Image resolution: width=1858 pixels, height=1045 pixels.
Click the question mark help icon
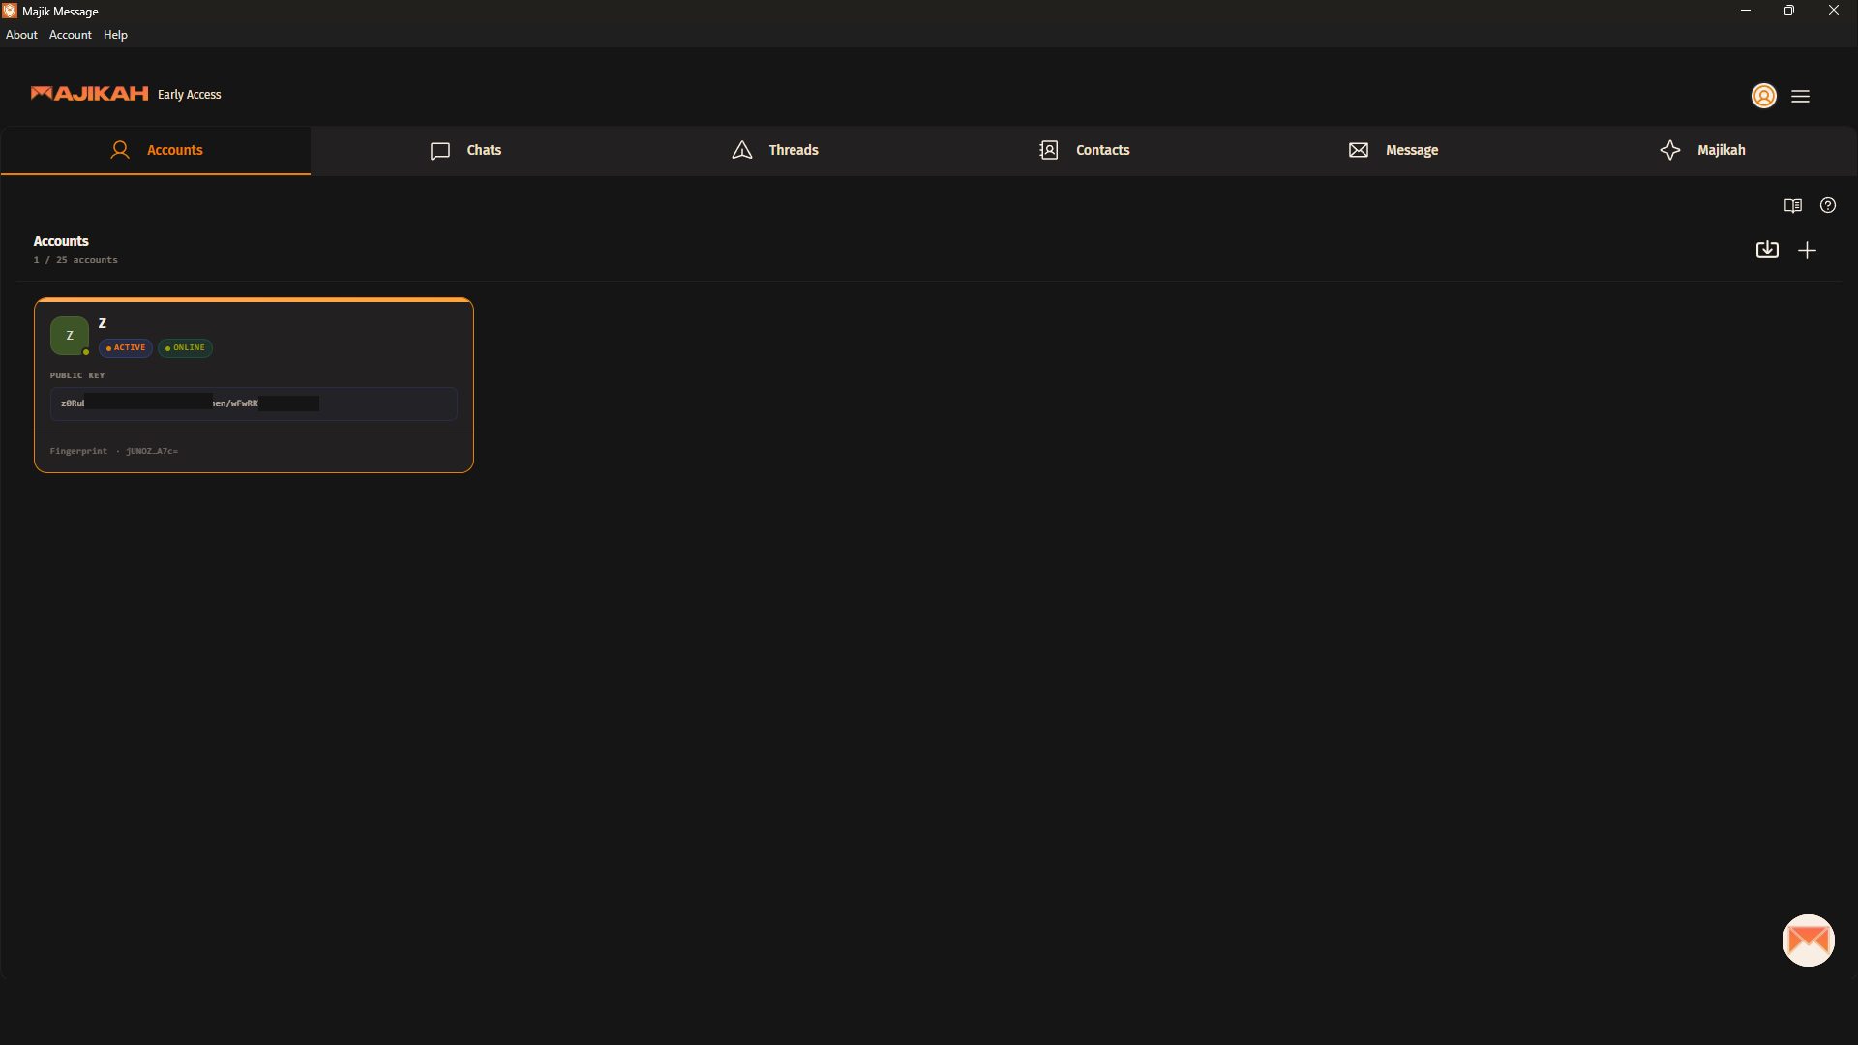(1827, 205)
